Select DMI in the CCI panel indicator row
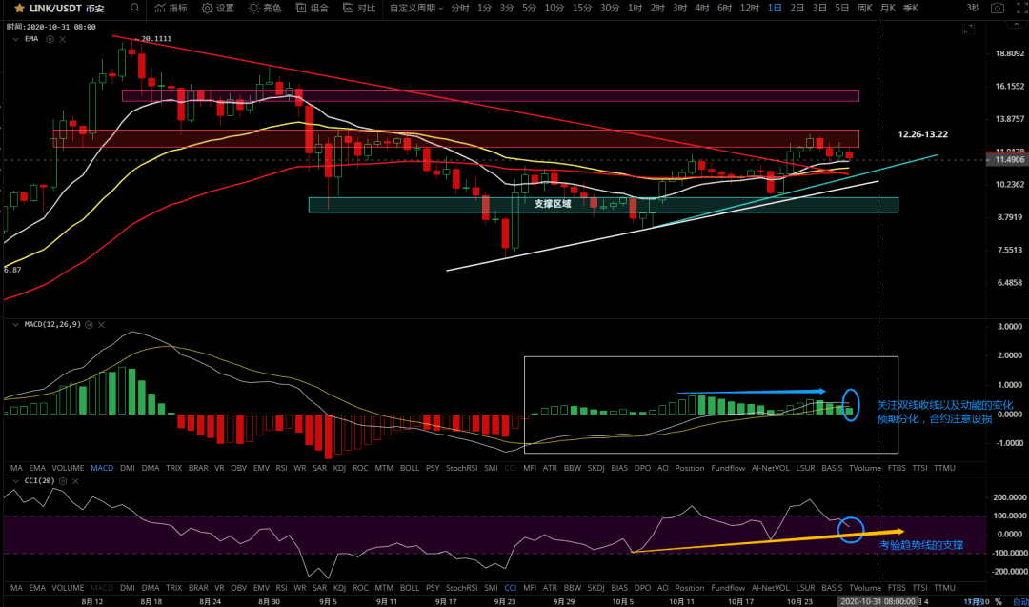 (x=128, y=588)
